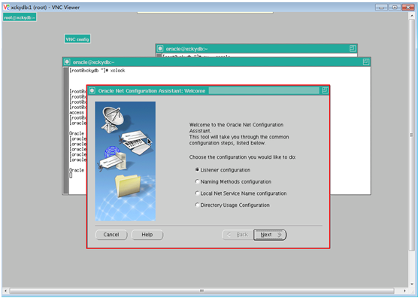Click maximize icon of front oracle@xckydb terminal
This screenshot has width=418, height=298.
pos(365,62)
